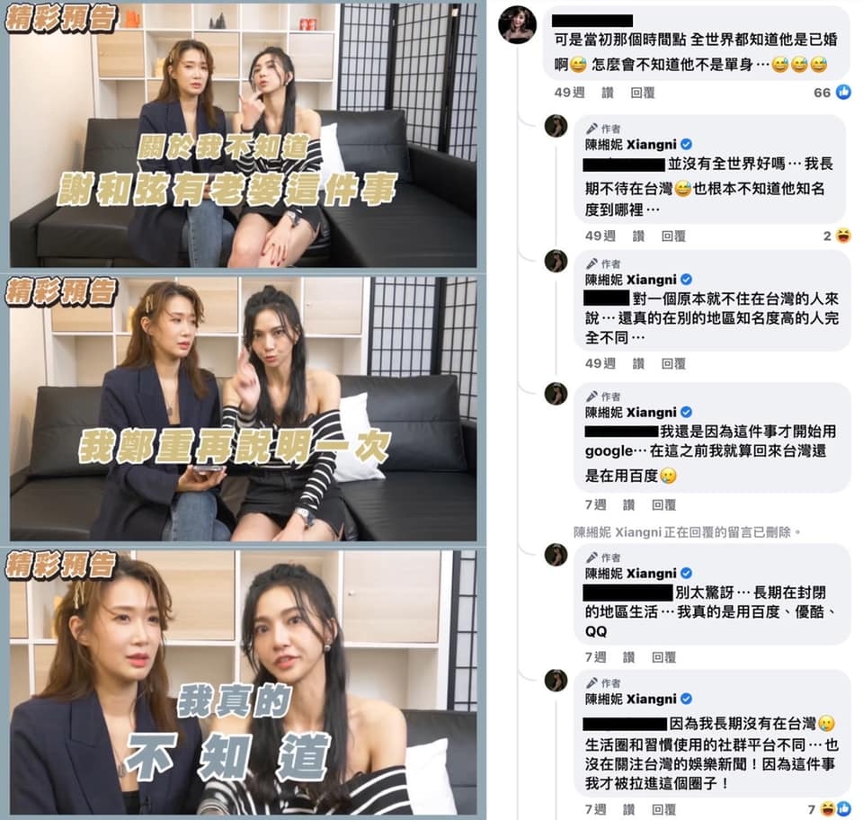Open the 陳緗妮 Xiangni name link in the first reply
Viewport: 863px width, 820px height.
tap(631, 144)
